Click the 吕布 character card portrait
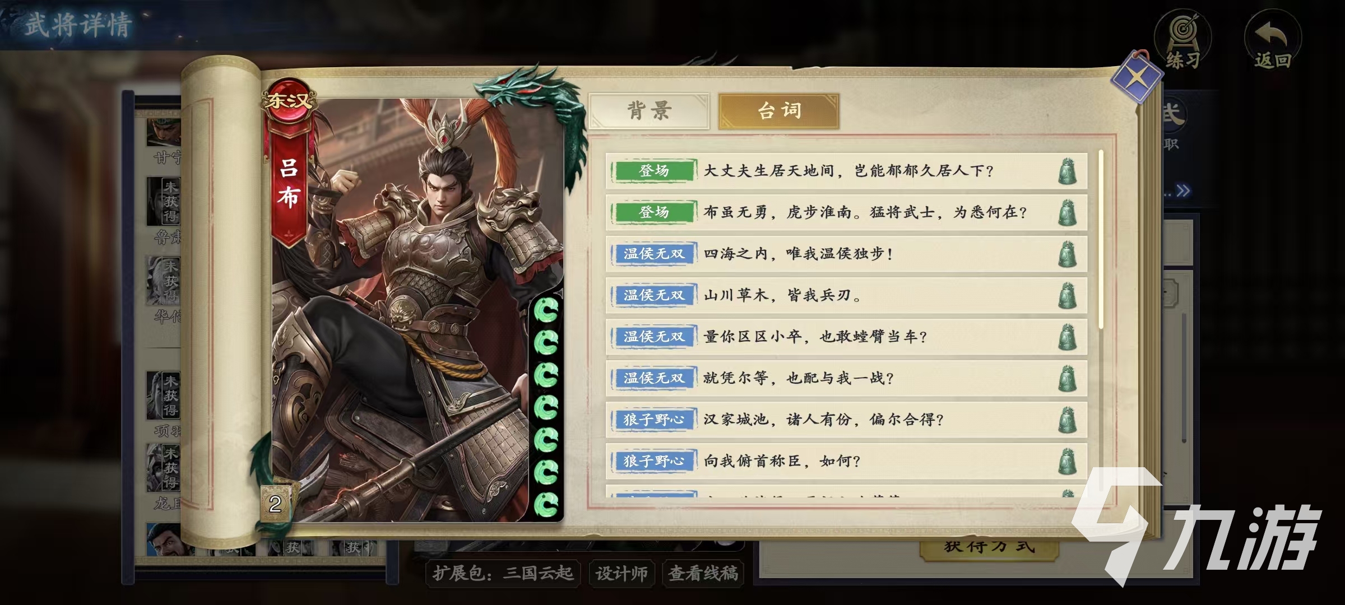The height and width of the screenshot is (605, 1345). pos(418,311)
